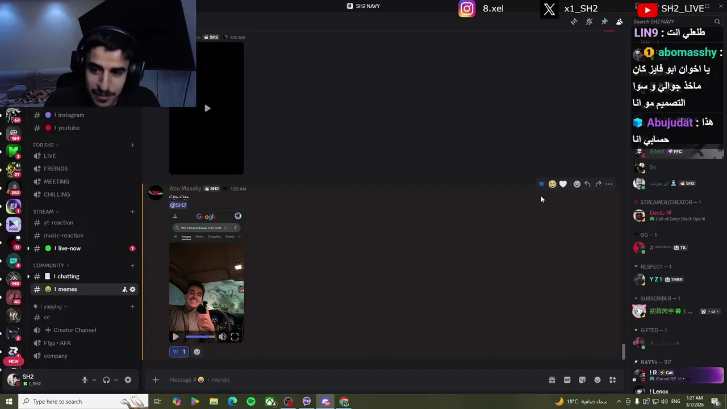
Task: Reply to Abu Maashy's message
Action: tap(587, 184)
